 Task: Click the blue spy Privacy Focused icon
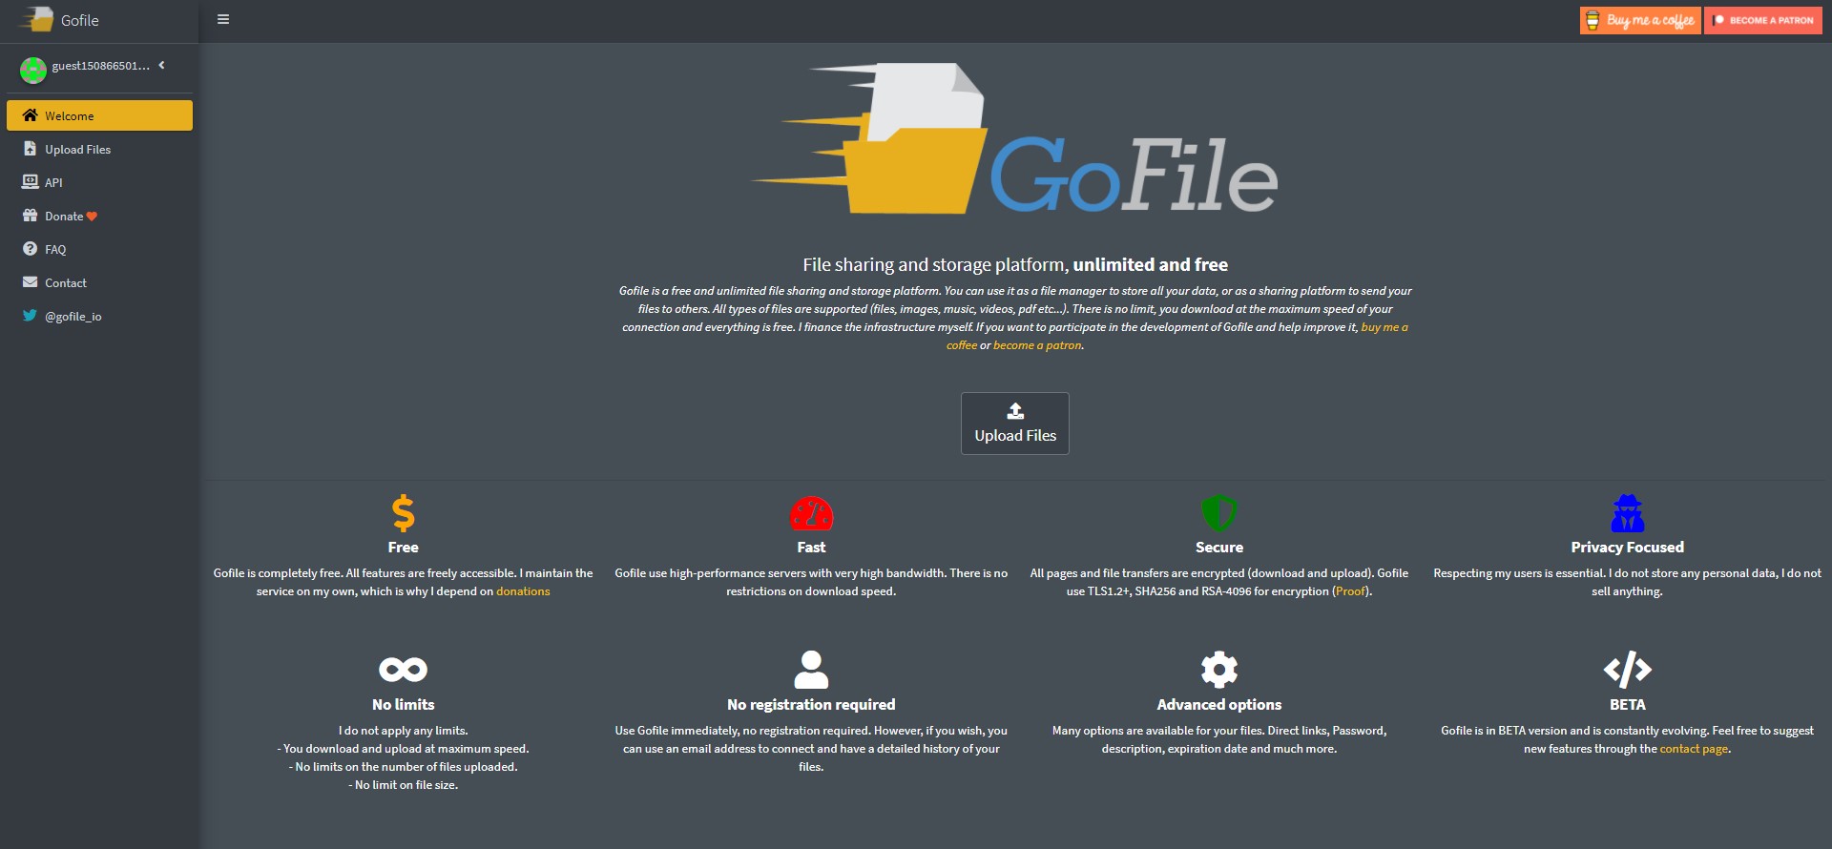point(1628,513)
